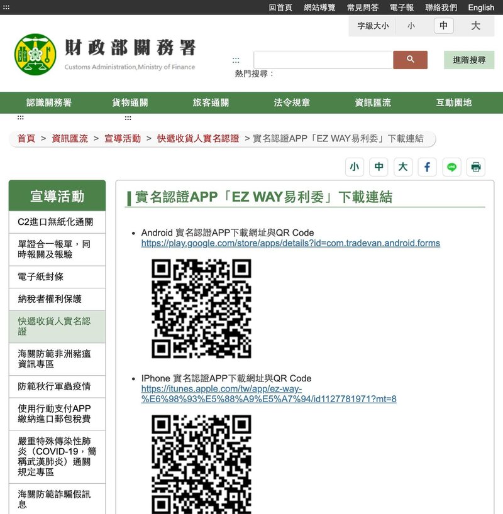Open 常見問答 FAQ link

click(x=363, y=7)
